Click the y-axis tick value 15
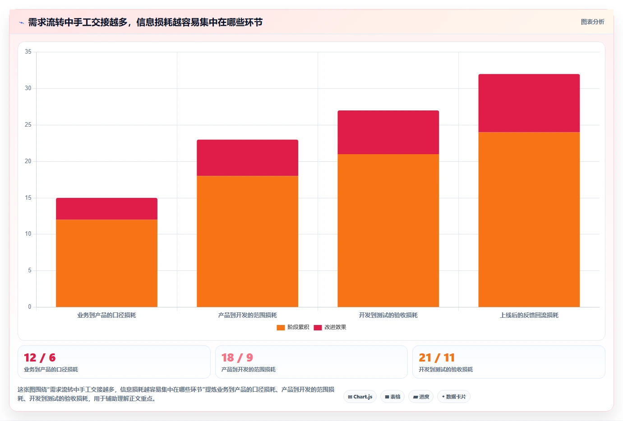 coord(28,198)
